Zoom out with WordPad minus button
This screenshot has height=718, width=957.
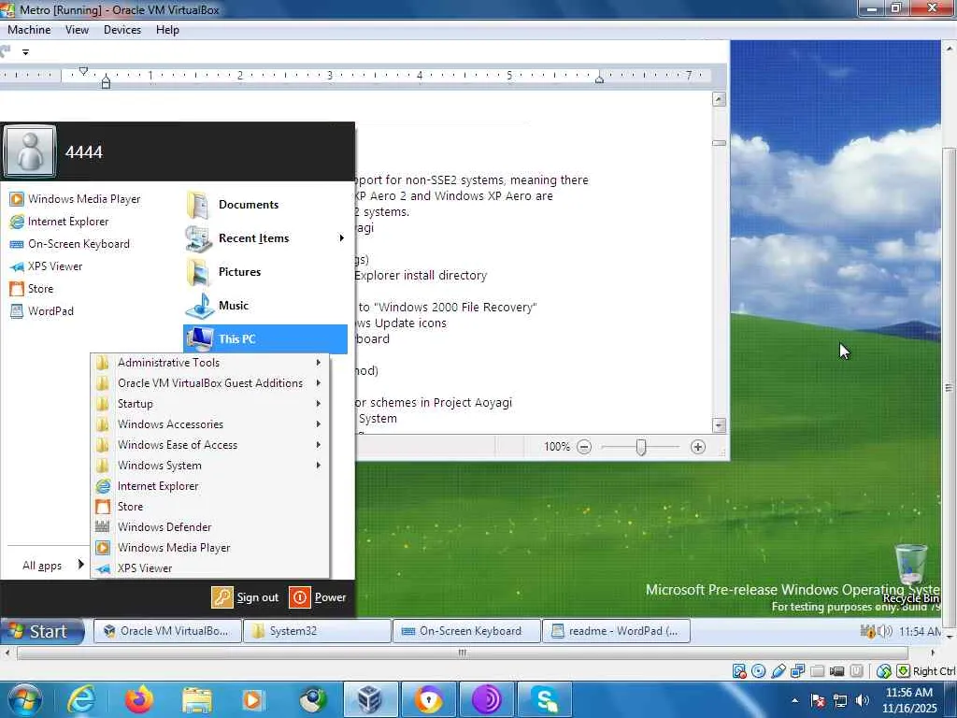(x=584, y=447)
